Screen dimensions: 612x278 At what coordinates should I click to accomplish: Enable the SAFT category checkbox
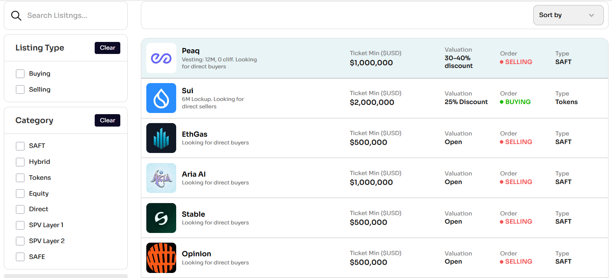[x=20, y=146]
